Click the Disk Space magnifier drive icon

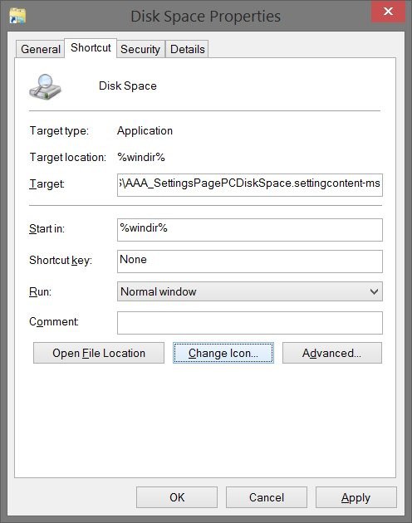point(45,86)
